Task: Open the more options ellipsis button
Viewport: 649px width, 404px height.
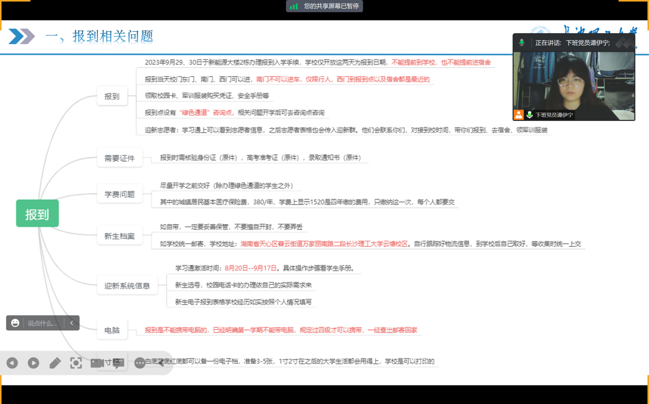Action: (140, 363)
